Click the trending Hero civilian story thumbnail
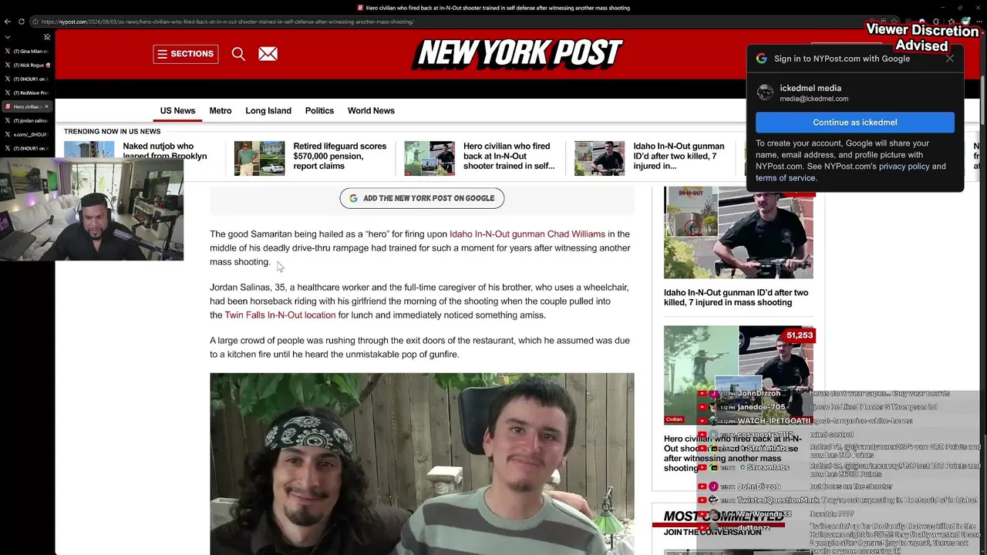987x555 pixels. (x=429, y=158)
